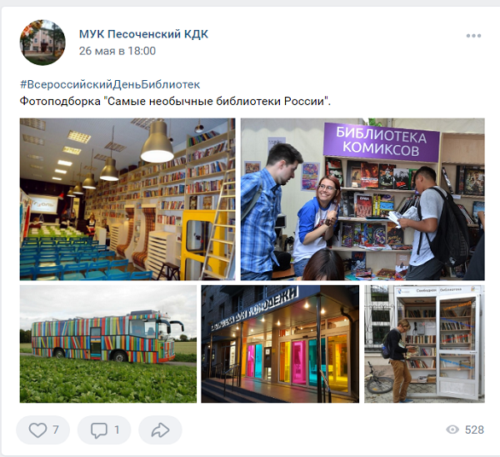Click the post date 26 мая в 18:00
Viewport: 500px width, 457px height.
(x=117, y=51)
